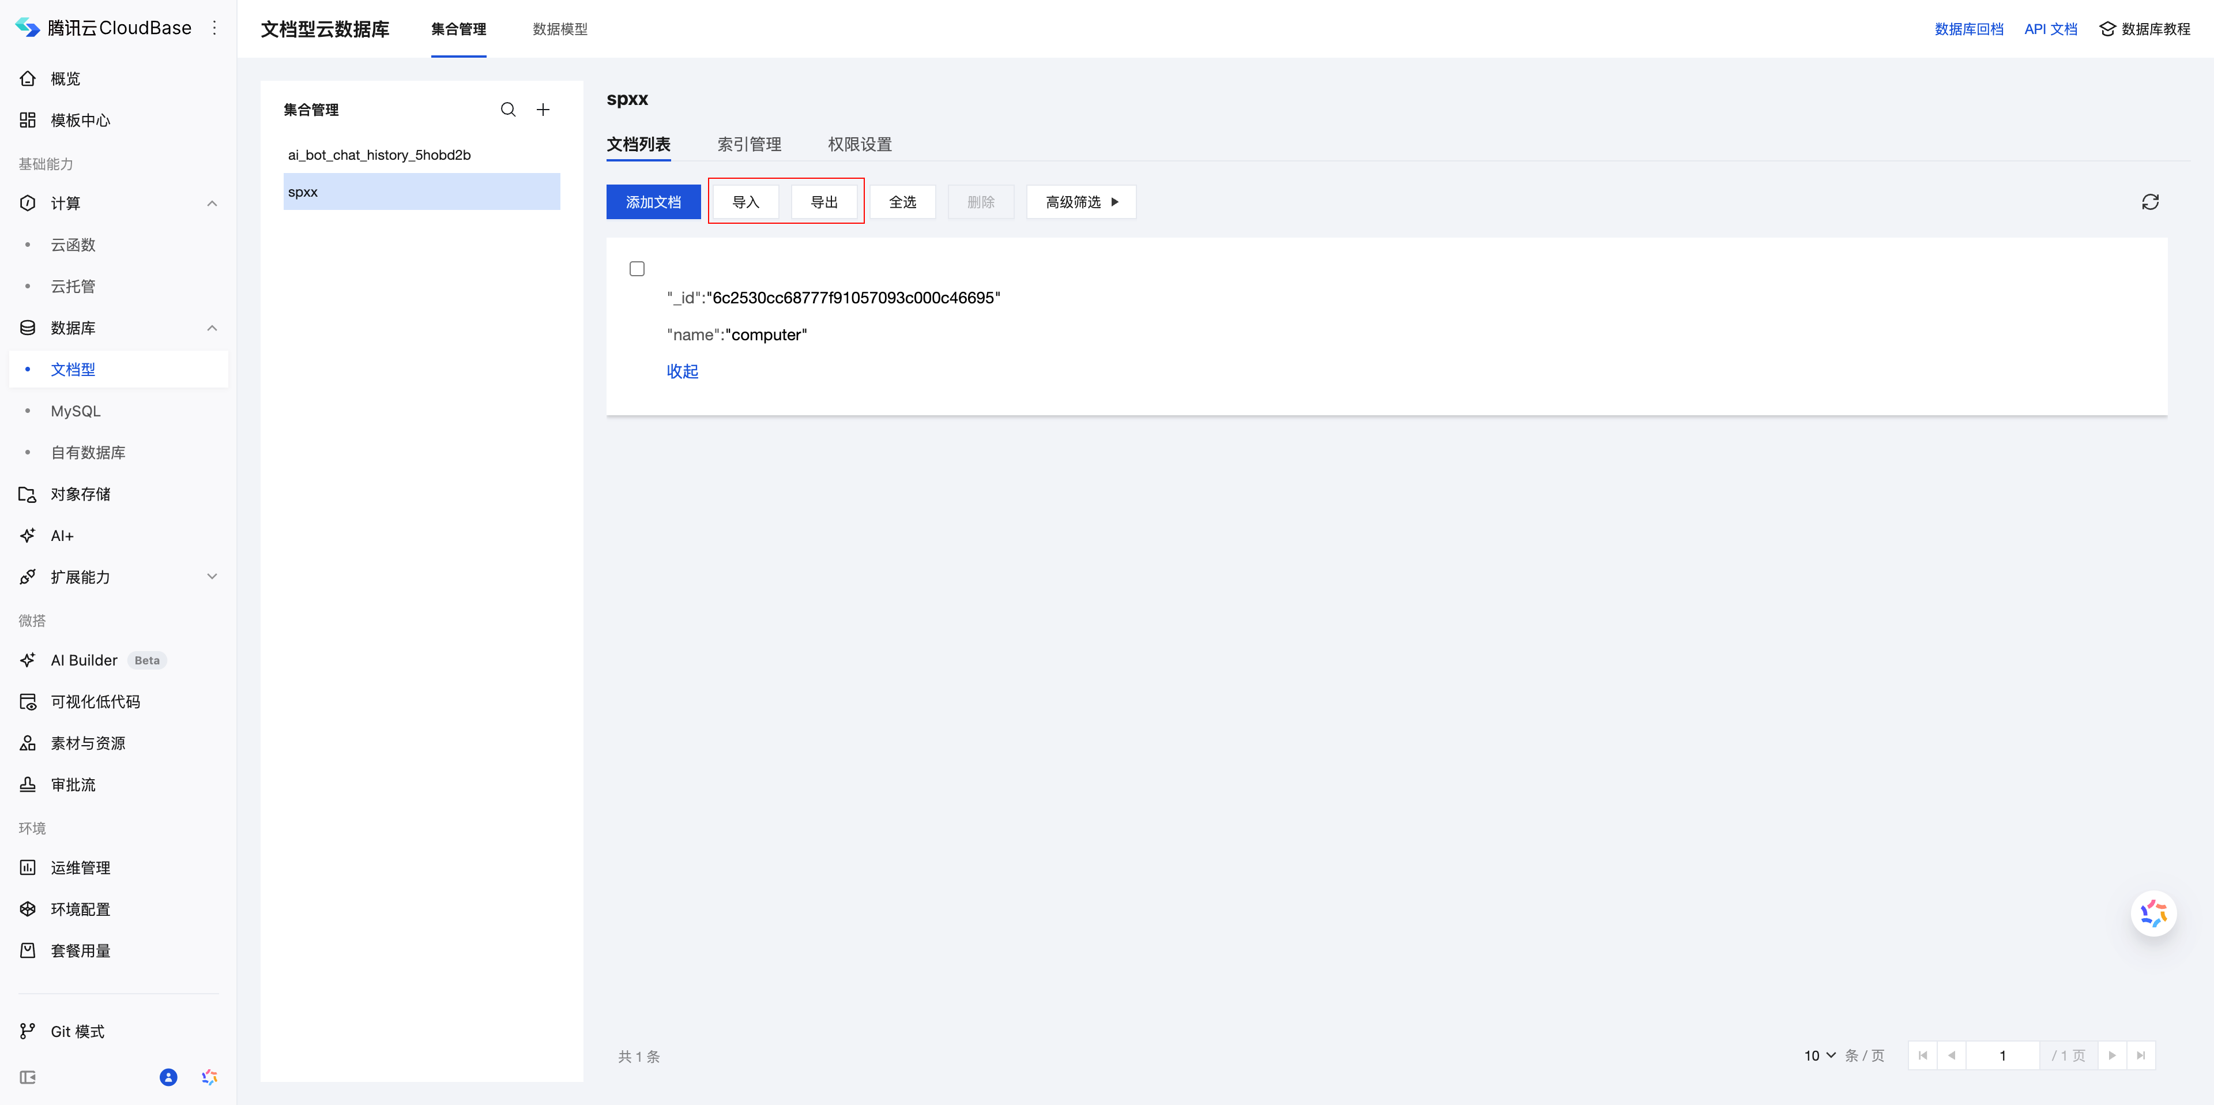Select the 索引管理 tab
The image size is (2214, 1105).
pyautogui.click(x=750, y=144)
